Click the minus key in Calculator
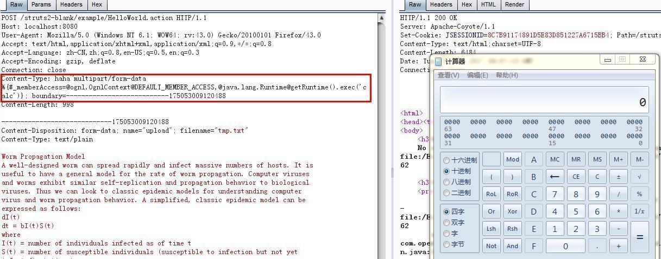 (618, 229)
